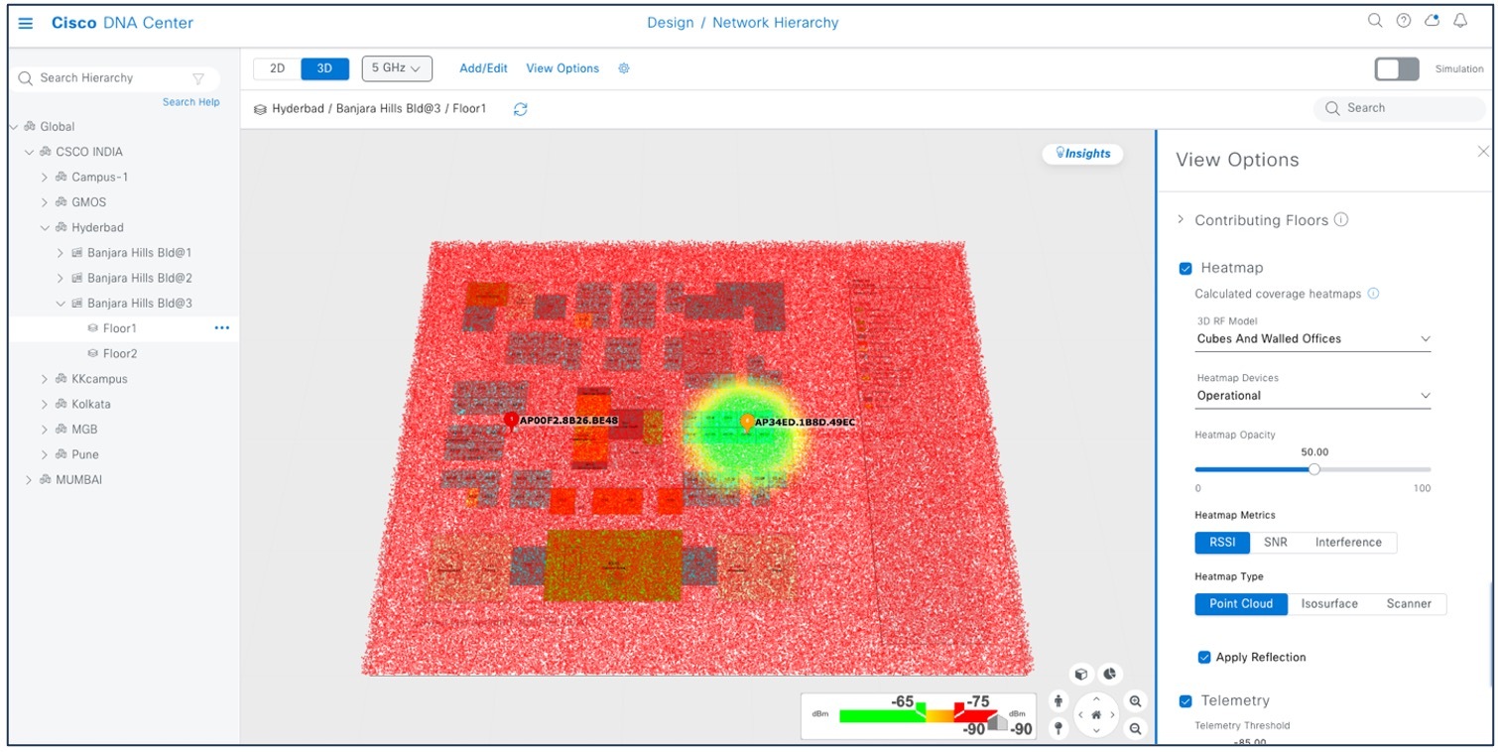Viewport: 1498px width, 752px height.
Task: Open the 5 GHz band dropdown
Action: [397, 67]
